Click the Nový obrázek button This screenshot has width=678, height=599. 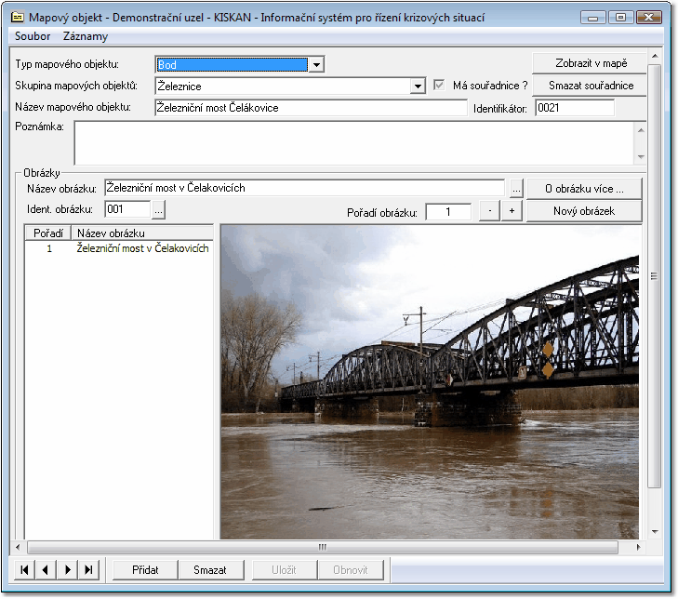point(583,211)
